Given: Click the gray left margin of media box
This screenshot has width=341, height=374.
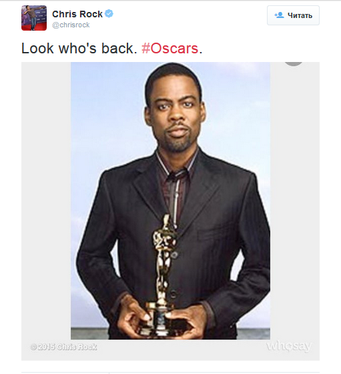Looking at the screenshot, I should point(46,201).
